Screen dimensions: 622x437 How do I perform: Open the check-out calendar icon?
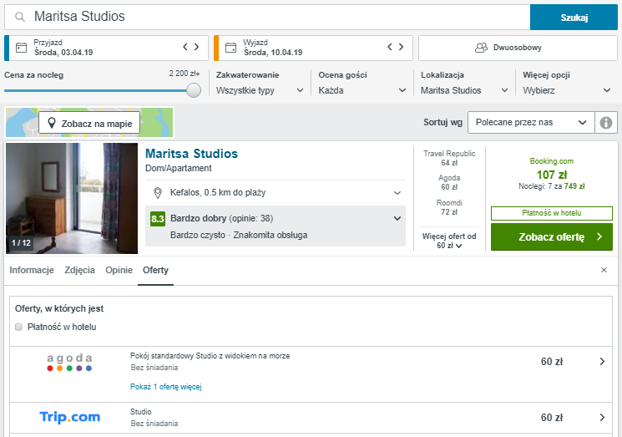click(230, 48)
